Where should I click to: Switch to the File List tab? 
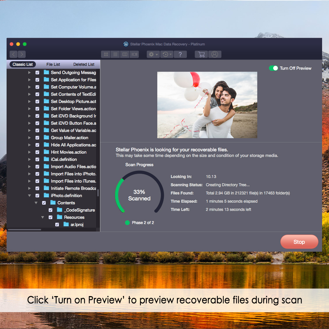(53, 64)
